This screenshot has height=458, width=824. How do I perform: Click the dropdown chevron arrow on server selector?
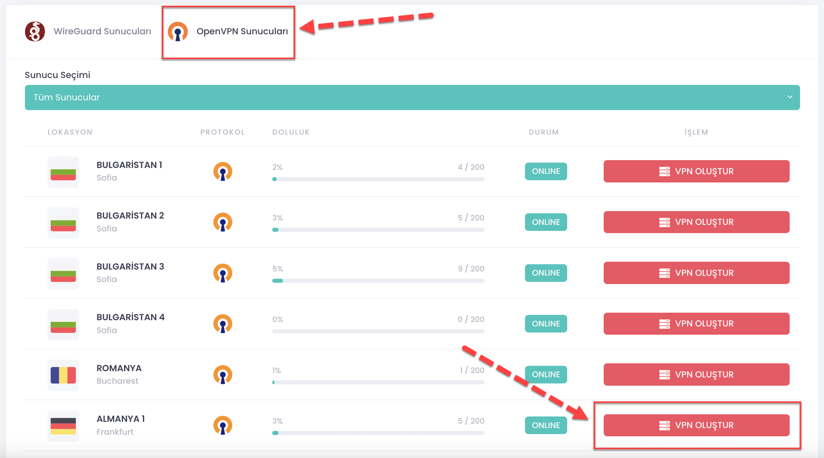point(789,97)
